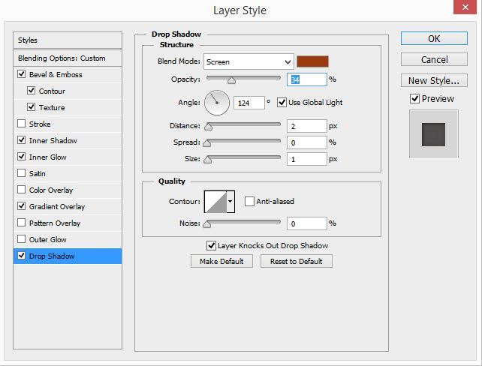Click the Cancel button
Image resolution: width=482 pixels, height=366 pixels.
pyautogui.click(x=434, y=59)
